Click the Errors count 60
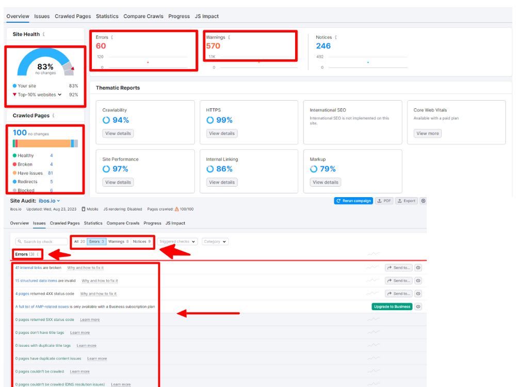The image size is (516, 387). 101,46
